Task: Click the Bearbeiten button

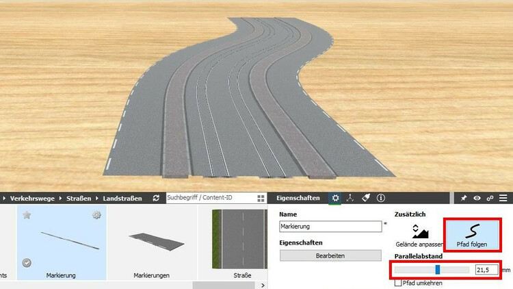Action: click(x=330, y=255)
